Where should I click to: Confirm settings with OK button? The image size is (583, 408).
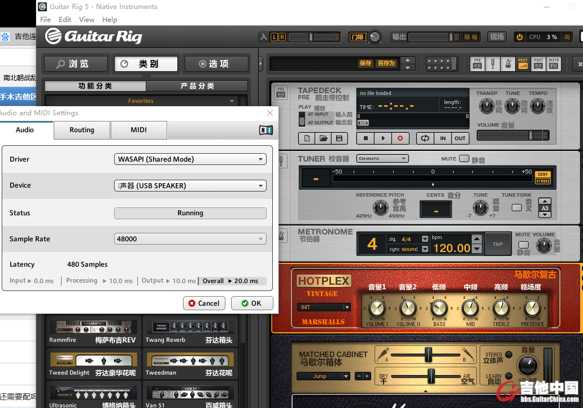click(252, 303)
